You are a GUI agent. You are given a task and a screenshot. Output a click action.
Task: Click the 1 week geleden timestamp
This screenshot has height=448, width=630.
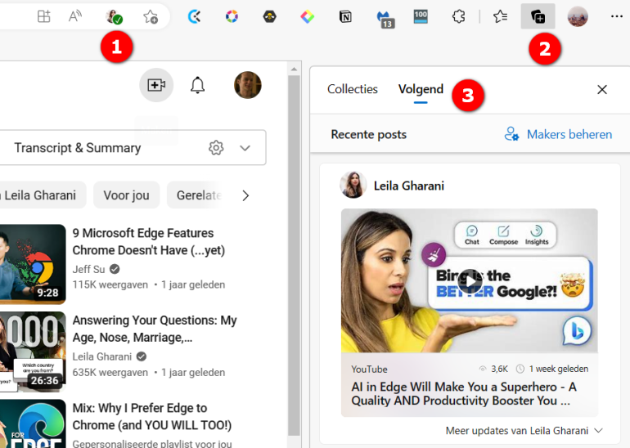[x=558, y=369]
